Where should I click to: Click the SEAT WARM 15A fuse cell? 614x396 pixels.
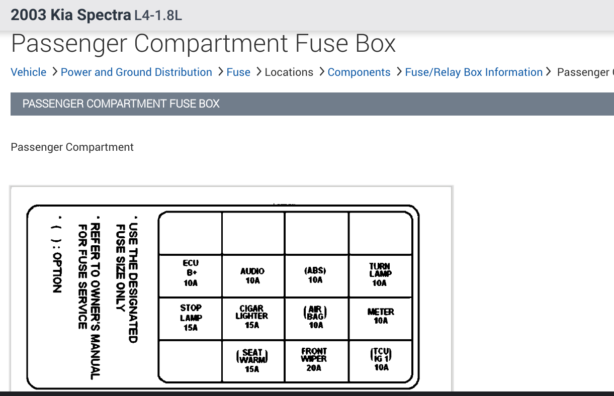pos(253,361)
